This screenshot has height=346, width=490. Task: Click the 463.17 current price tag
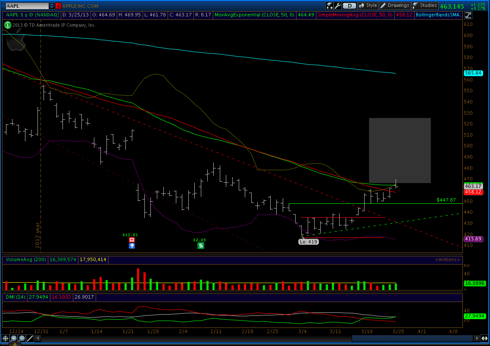474,186
